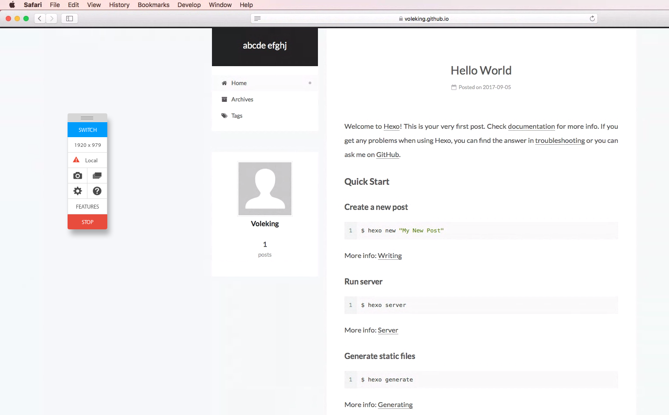Click the Generate static files heading

[x=380, y=356]
